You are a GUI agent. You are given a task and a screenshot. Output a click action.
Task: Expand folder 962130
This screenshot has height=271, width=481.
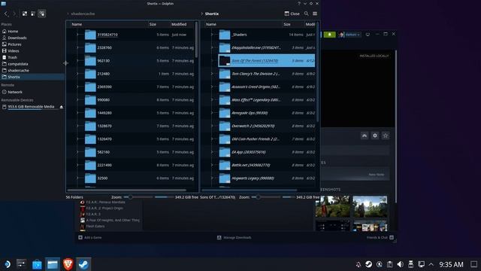(x=77, y=61)
